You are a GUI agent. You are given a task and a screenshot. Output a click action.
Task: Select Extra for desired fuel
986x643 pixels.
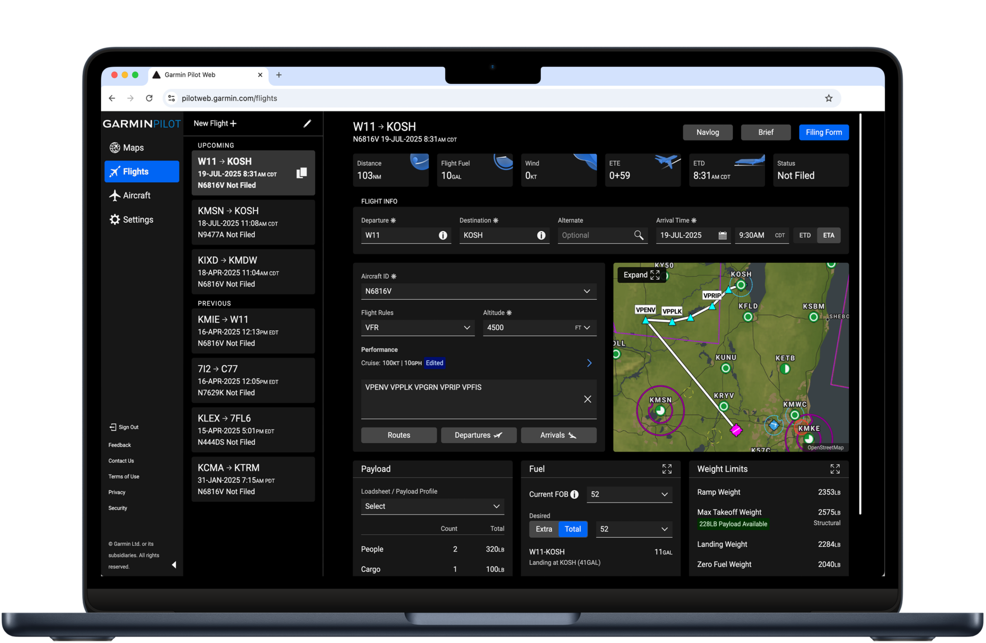[544, 529]
